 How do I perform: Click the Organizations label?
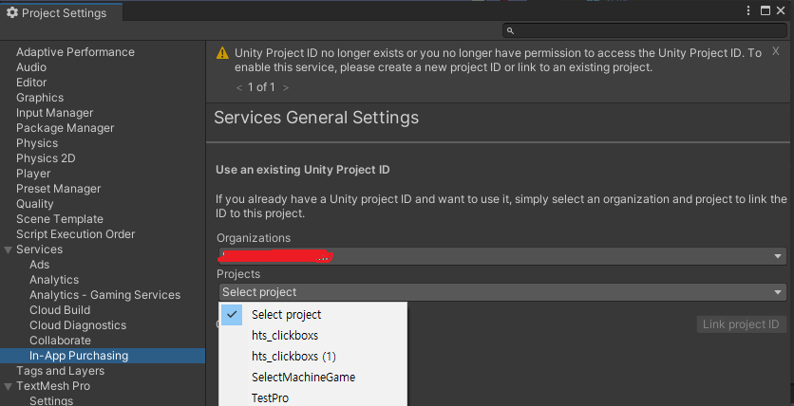click(254, 238)
